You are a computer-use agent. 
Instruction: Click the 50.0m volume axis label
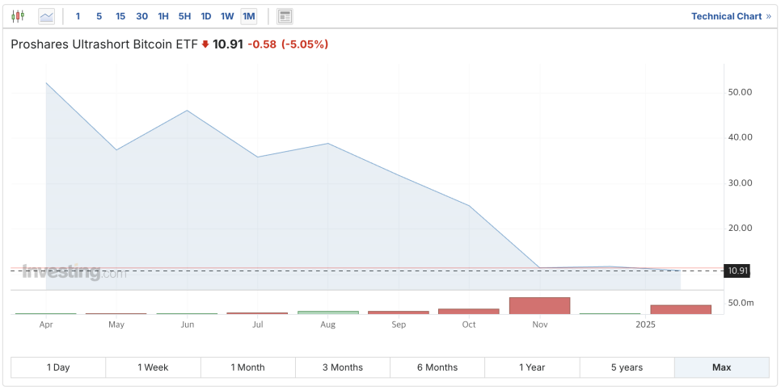(743, 303)
